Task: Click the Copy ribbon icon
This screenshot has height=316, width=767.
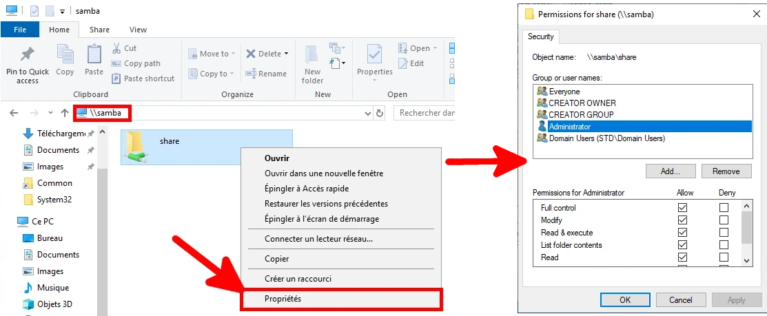Action: (x=65, y=54)
